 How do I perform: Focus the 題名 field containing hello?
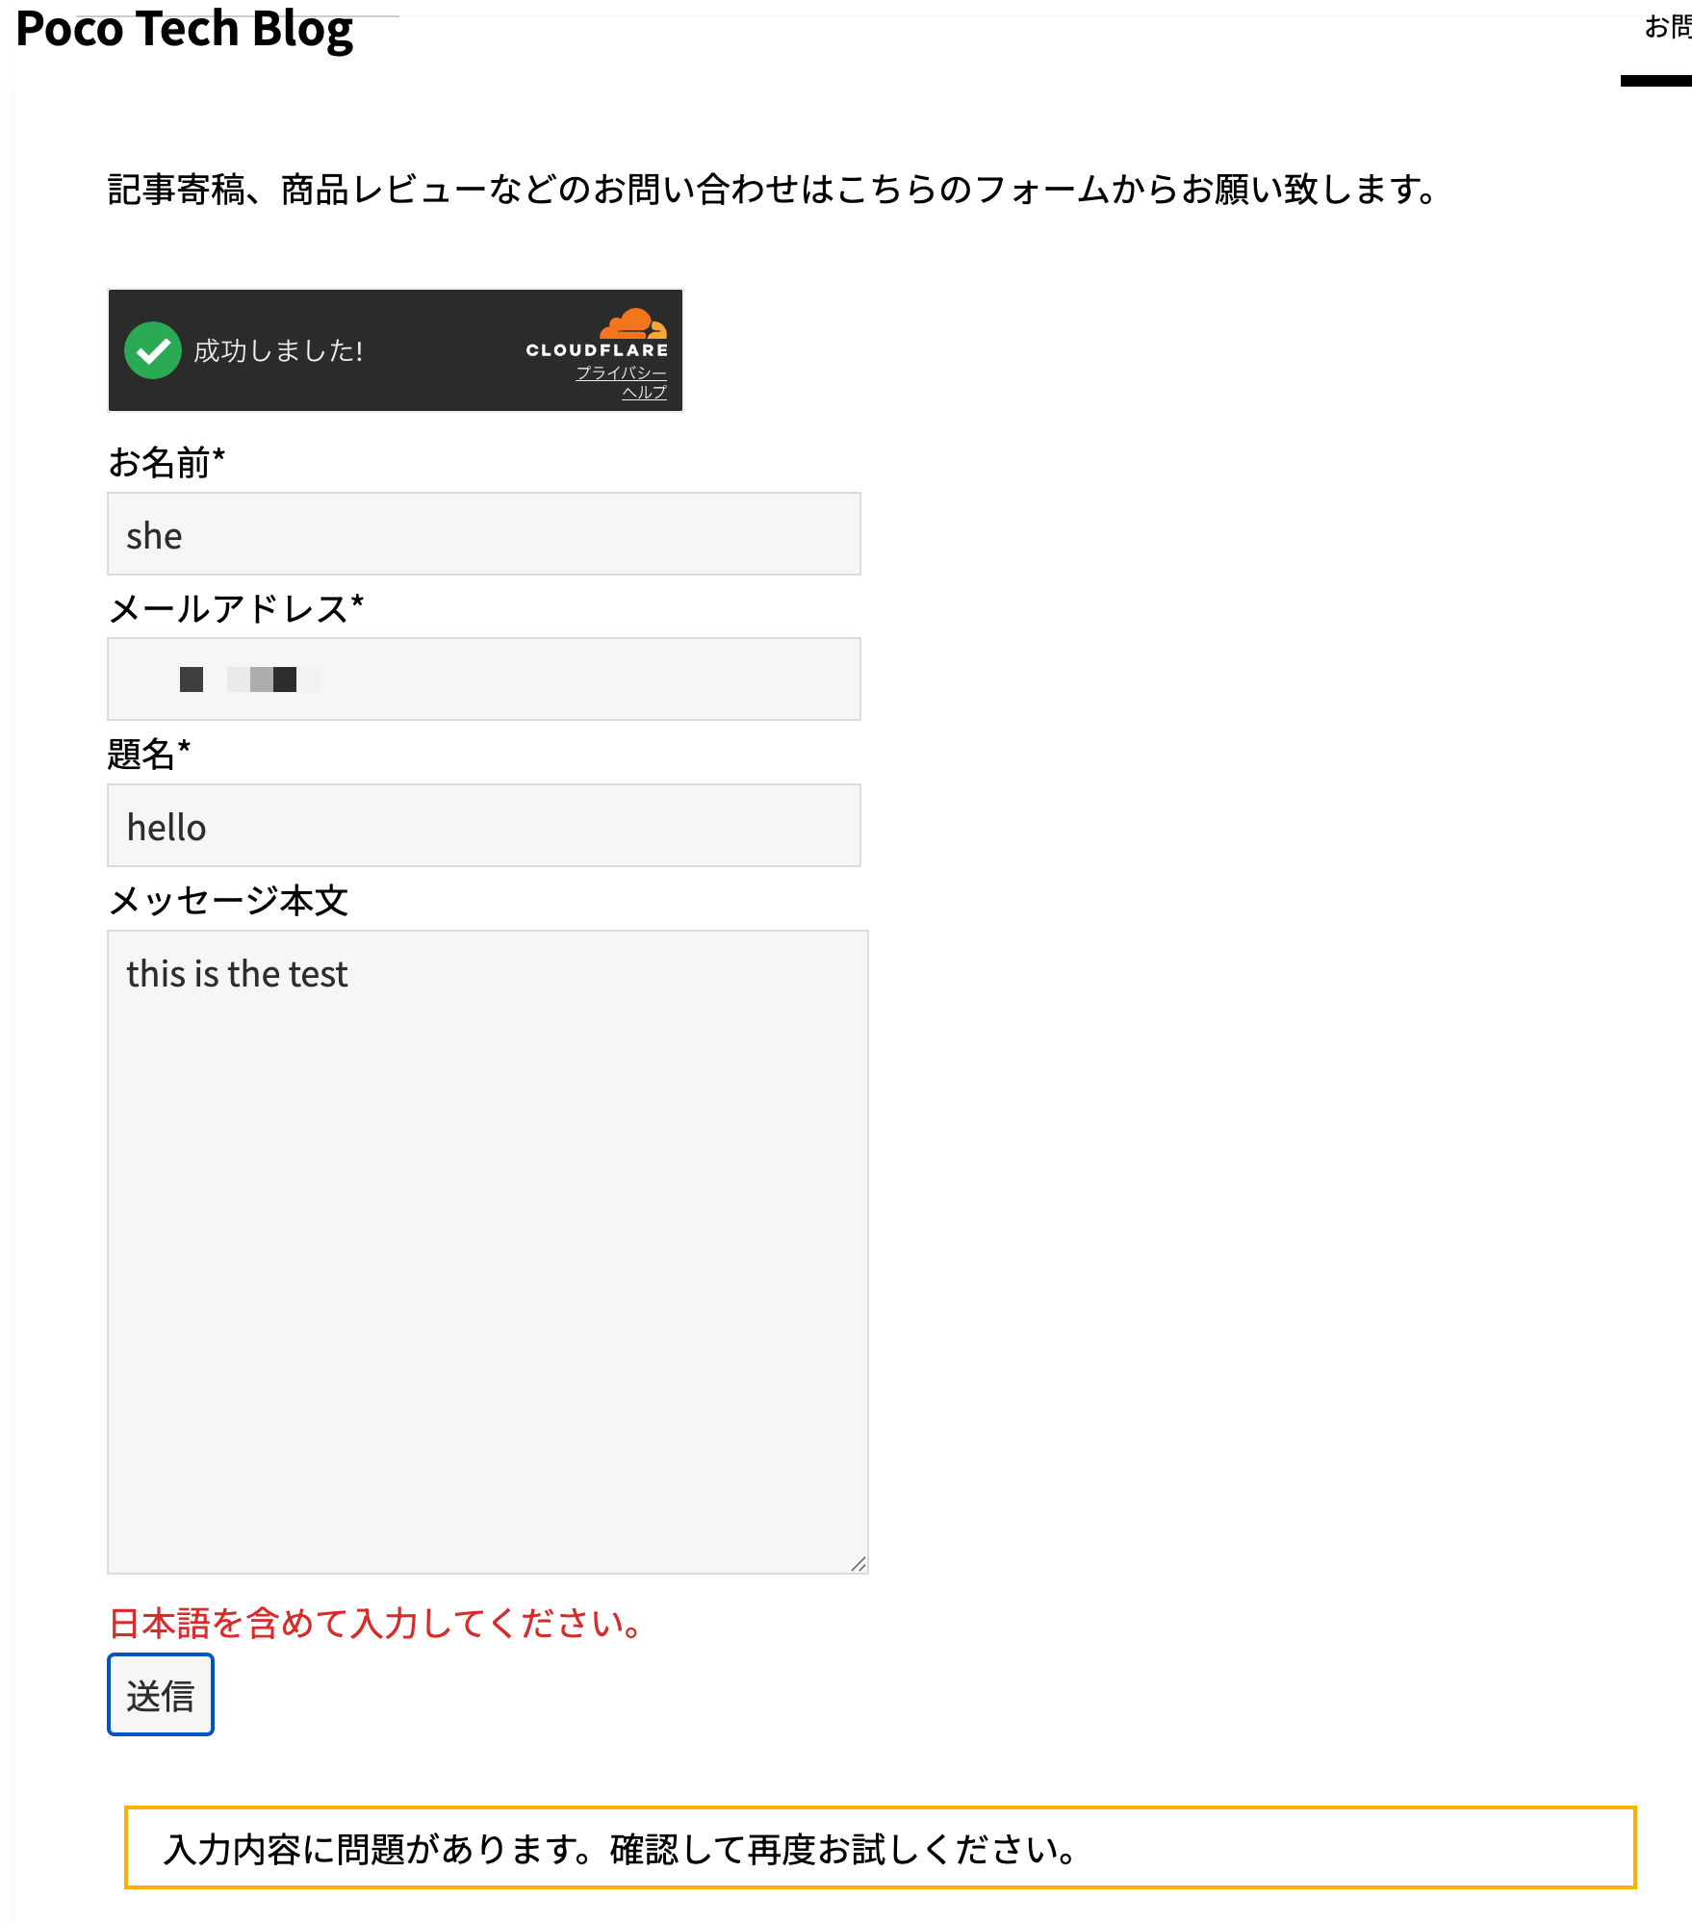tap(484, 826)
